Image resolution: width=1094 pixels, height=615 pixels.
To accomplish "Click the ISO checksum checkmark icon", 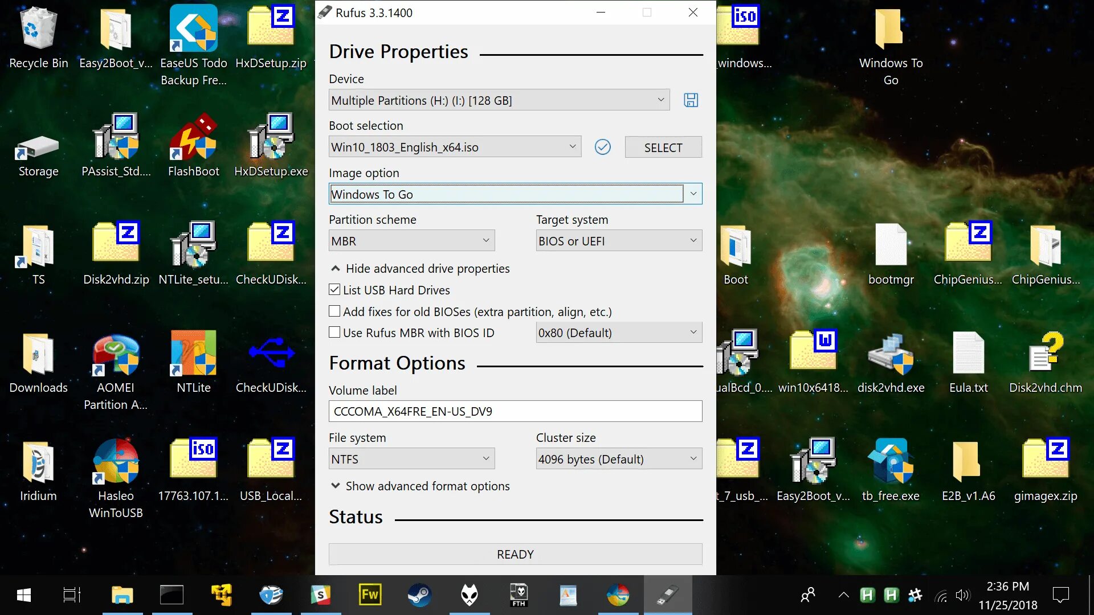I will tap(602, 147).
